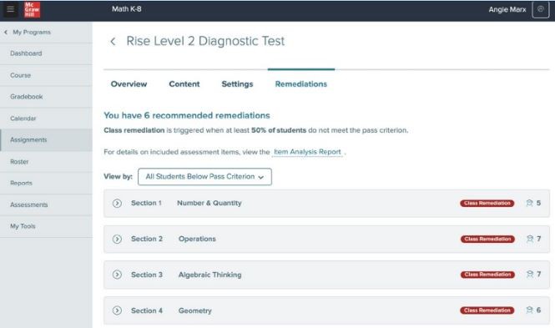Screen dimensions: 555x328
Task: Click the Class Remediation badge for Geometry
Action: pyautogui.click(x=487, y=310)
